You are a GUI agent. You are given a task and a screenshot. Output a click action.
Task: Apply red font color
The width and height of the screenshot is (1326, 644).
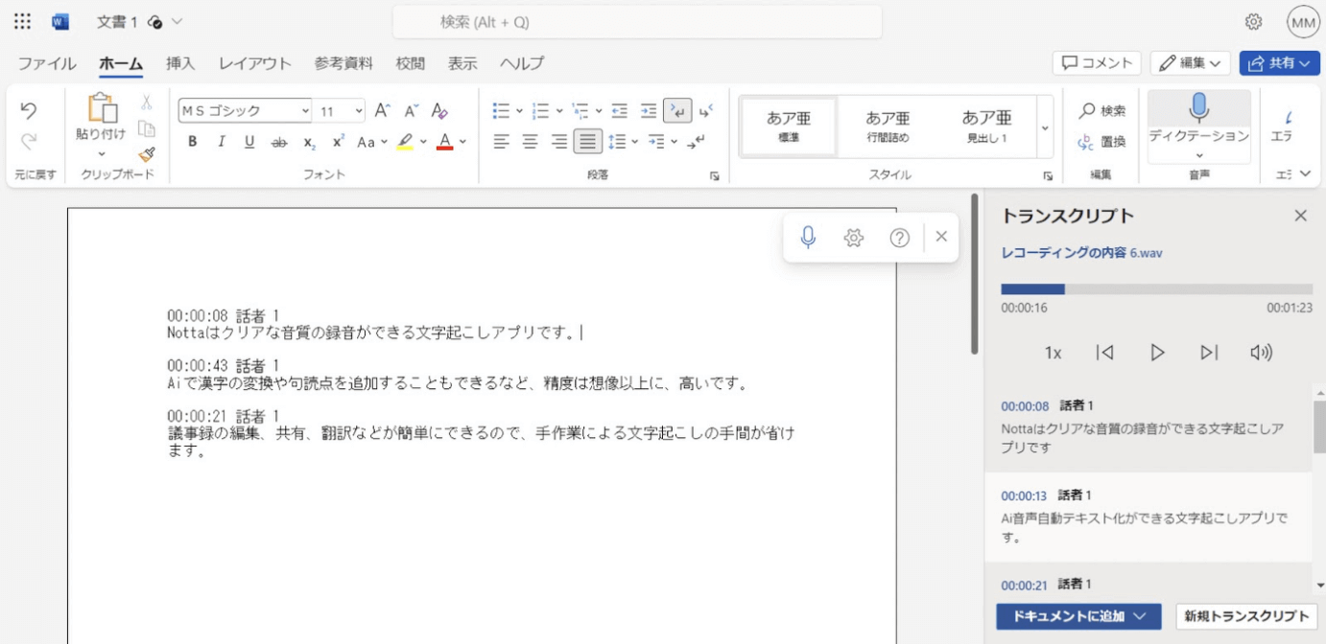(x=444, y=142)
